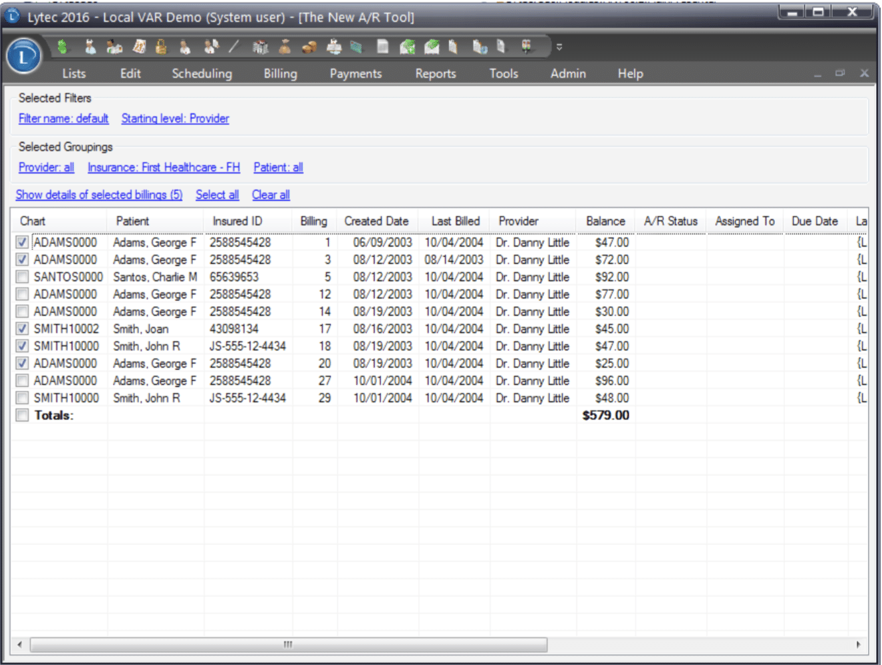Click the round Lytec application orb button

(24, 57)
